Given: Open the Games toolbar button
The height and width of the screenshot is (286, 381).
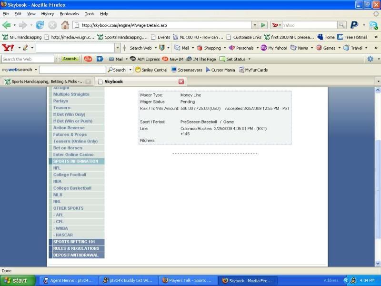Looking at the screenshot, I should (x=326, y=48).
